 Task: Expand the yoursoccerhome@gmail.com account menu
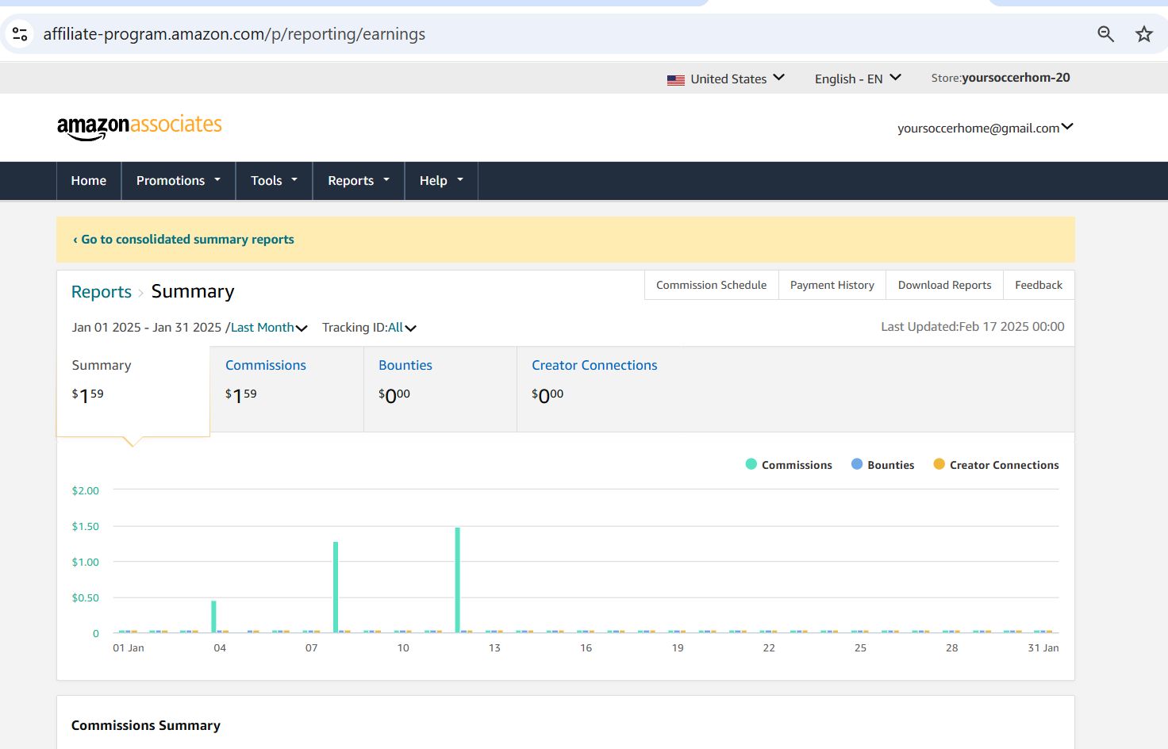[x=985, y=128]
